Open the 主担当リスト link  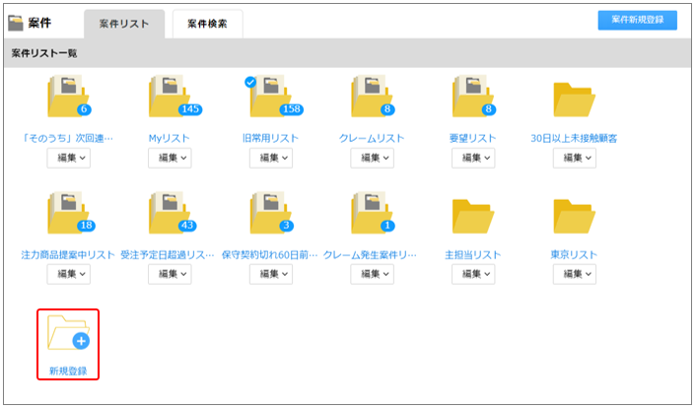(x=473, y=255)
